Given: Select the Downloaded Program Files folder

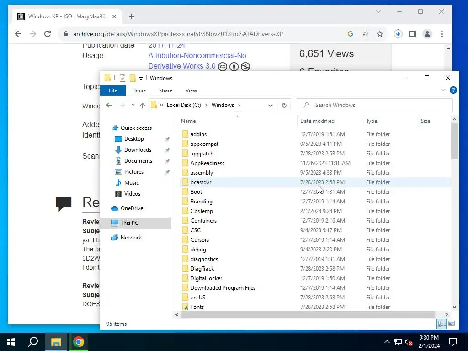Looking at the screenshot, I should pos(223,288).
